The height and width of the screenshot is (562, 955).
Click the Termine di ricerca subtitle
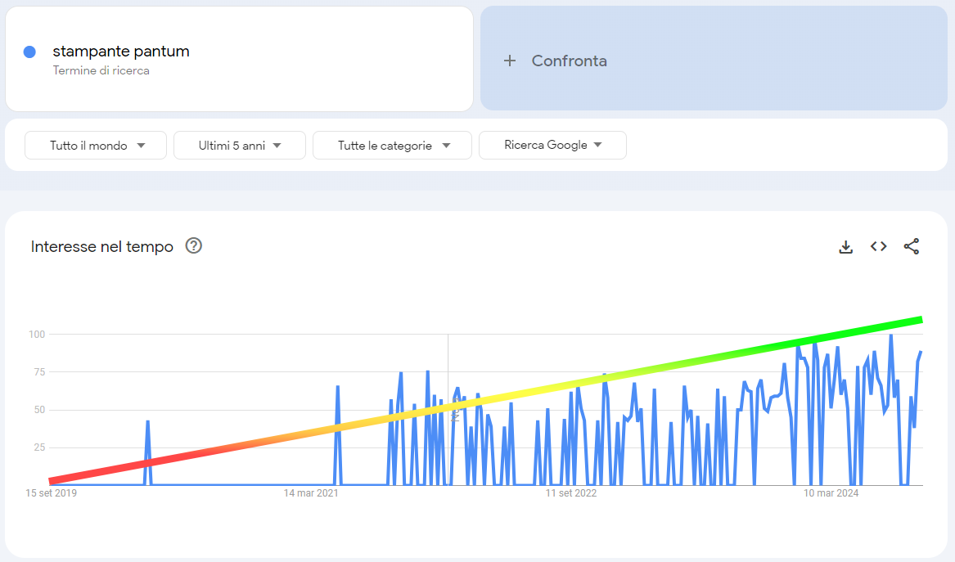[x=101, y=71]
